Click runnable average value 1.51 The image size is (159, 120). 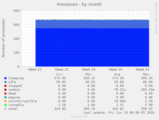pos(120,105)
